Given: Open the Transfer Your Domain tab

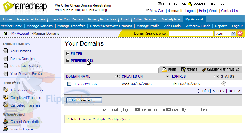Looking at the screenshot, I should pyautogui.click(x=66, y=19).
